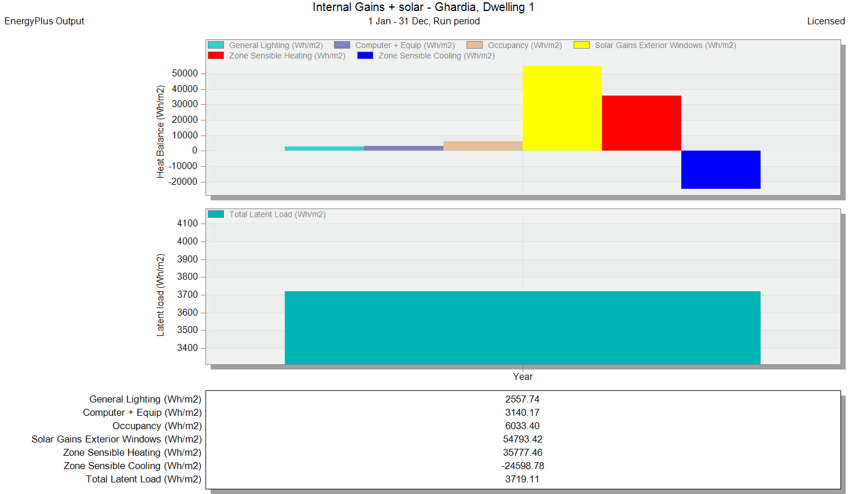848x494 pixels.
Task: Click the table value 2557.74
Action: coord(522,399)
